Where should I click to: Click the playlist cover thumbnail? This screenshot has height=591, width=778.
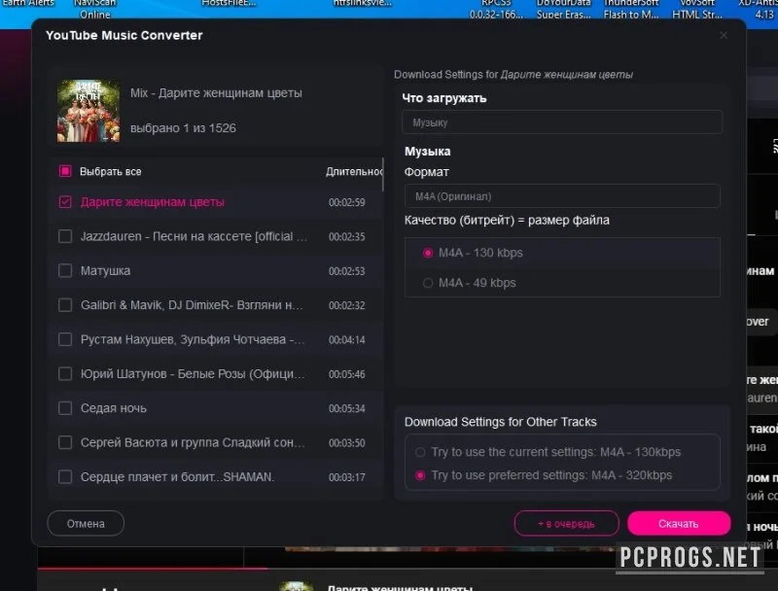coord(88,111)
